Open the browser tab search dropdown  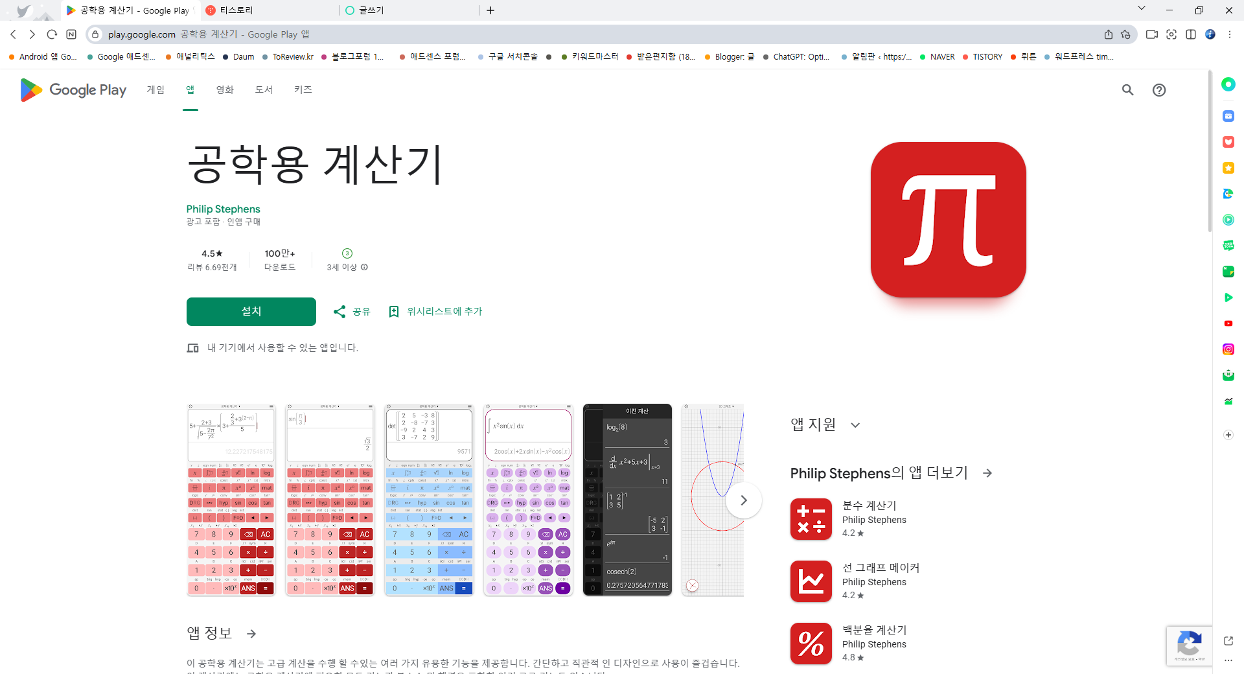point(1142,10)
